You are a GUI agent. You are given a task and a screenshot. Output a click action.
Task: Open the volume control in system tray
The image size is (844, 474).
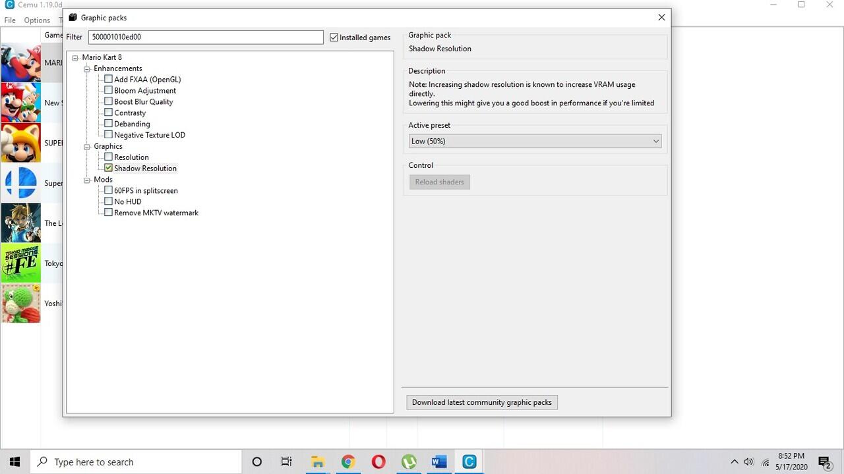tap(749, 461)
